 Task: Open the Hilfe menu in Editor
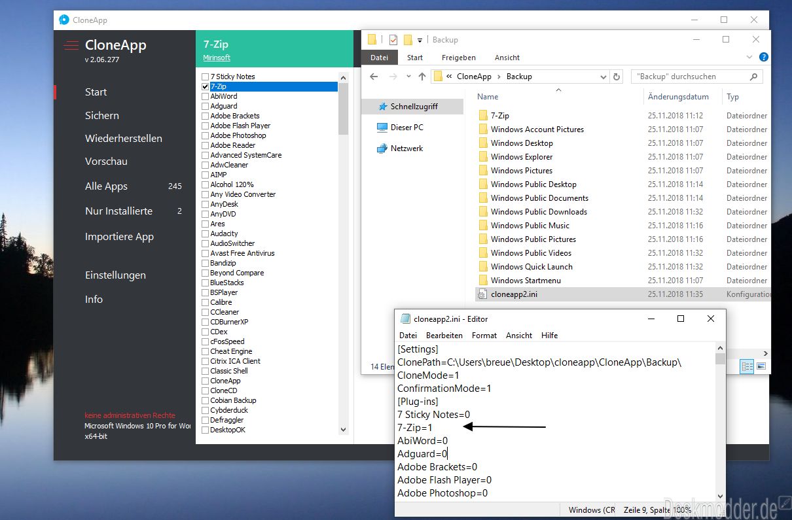[x=550, y=335]
